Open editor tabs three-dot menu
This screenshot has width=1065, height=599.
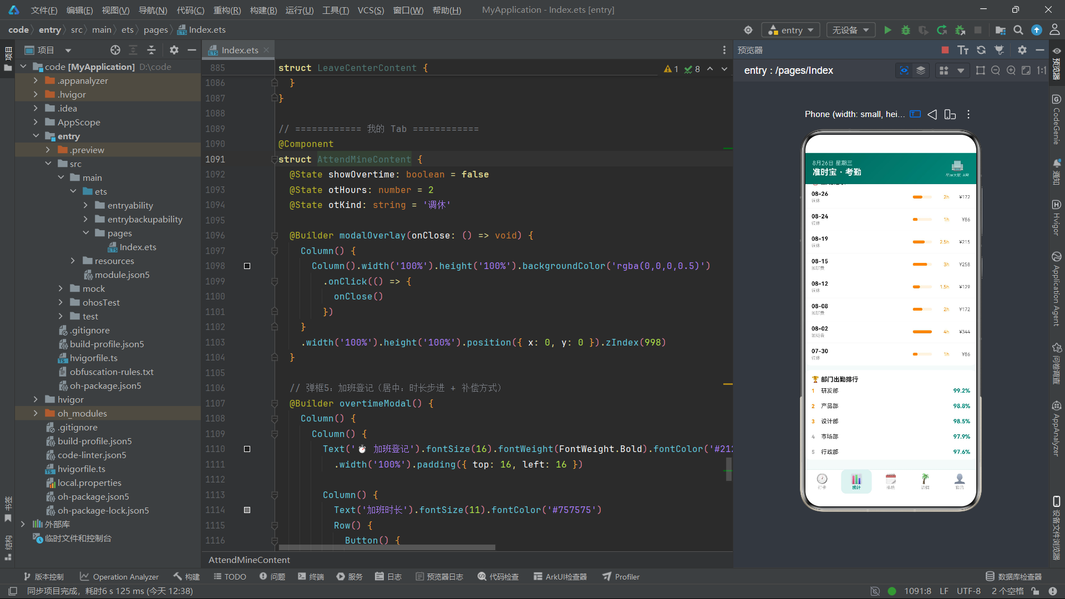pos(724,50)
